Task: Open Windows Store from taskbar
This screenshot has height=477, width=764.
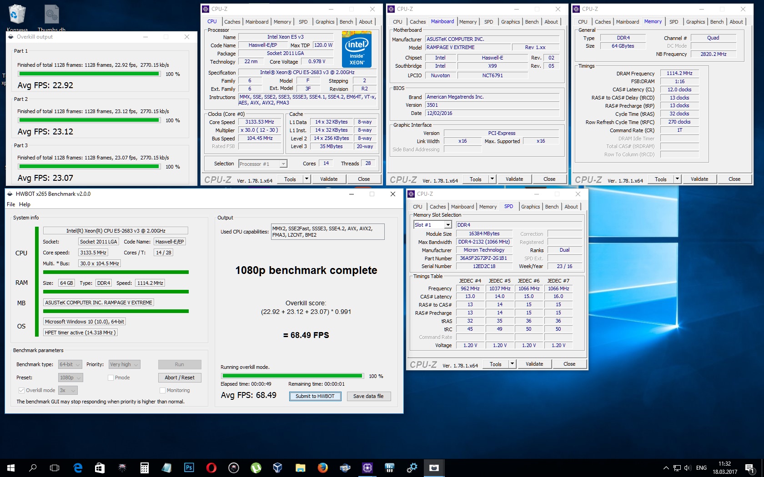Action: coord(100,467)
